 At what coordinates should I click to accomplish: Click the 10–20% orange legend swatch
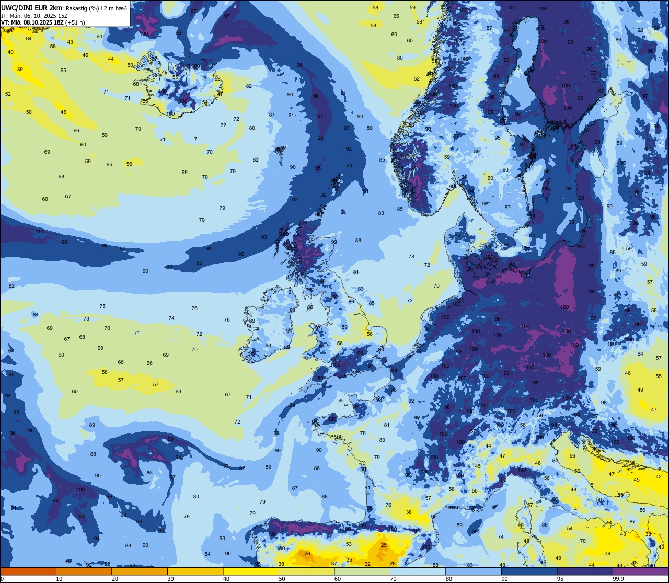pos(84,571)
